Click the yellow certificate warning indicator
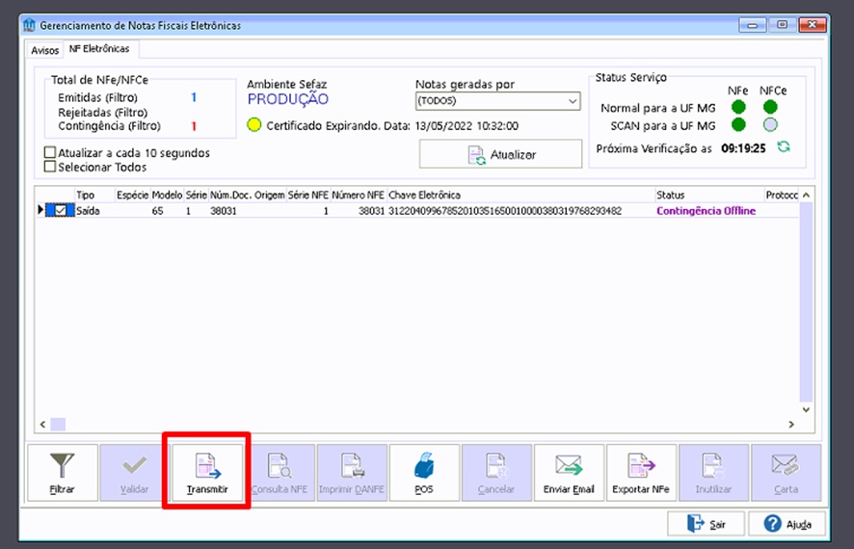This screenshot has width=854, height=549. [254, 125]
